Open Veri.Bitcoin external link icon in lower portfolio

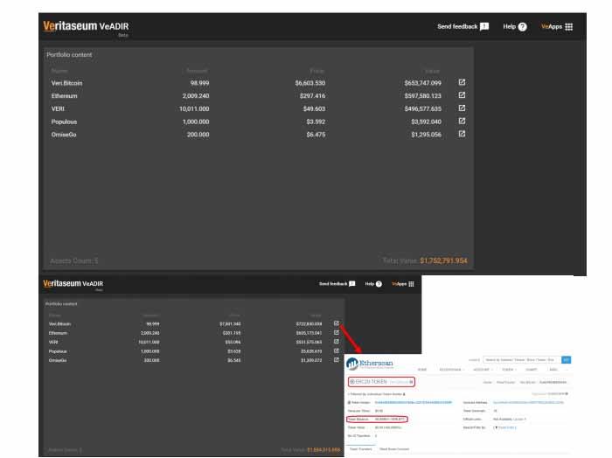(x=337, y=323)
